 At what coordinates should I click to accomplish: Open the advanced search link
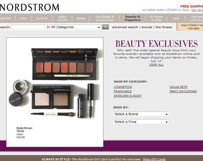tap(125, 27)
